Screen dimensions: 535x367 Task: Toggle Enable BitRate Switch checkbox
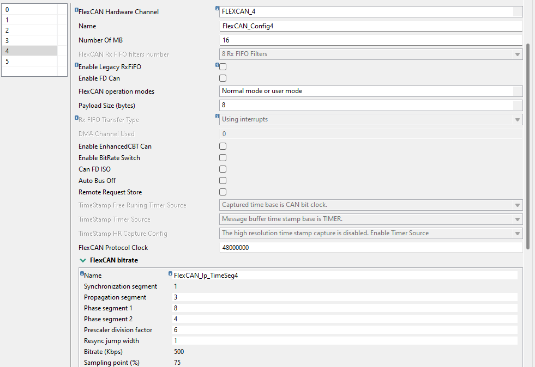pyautogui.click(x=223, y=158)
